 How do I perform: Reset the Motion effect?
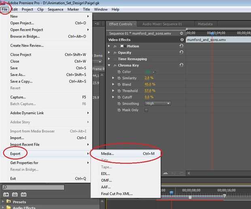[181, 46]
